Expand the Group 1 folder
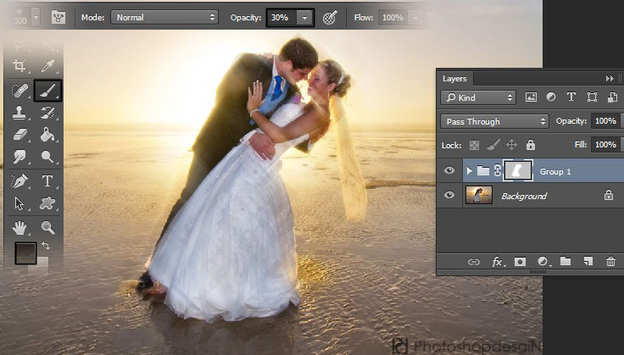This screenshot has width=624, height=355. pyautogui.click(x=470, y=171)
